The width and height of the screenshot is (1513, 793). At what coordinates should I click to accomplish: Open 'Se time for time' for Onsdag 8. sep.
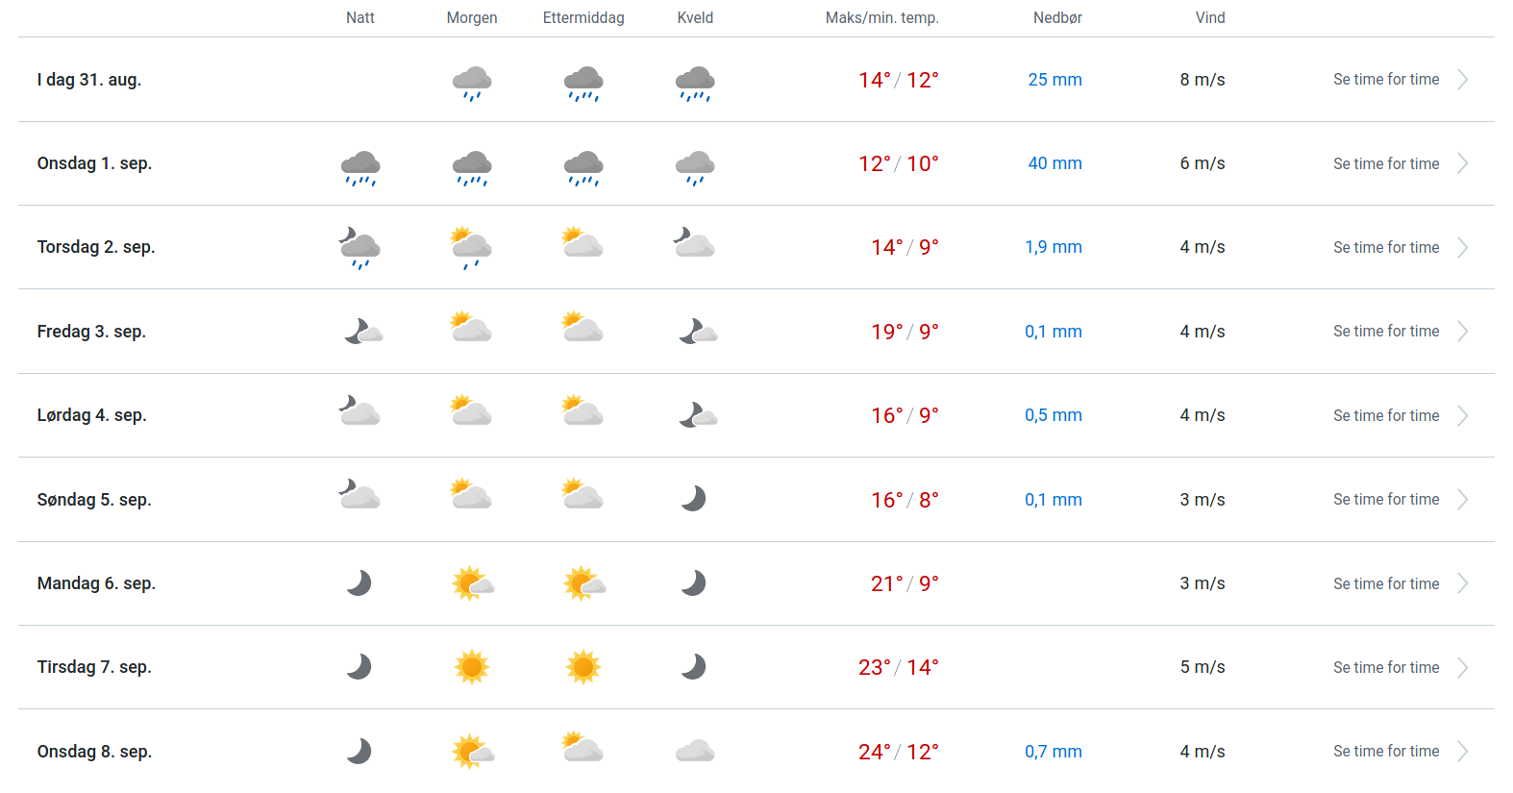pyautogui.click(x=1386, y=751)
